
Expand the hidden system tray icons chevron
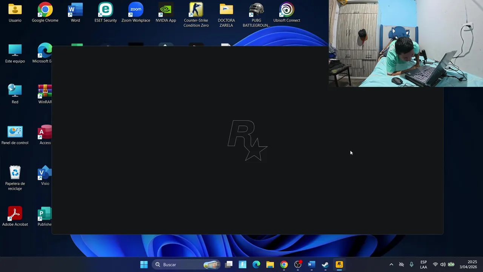[391, 264]
